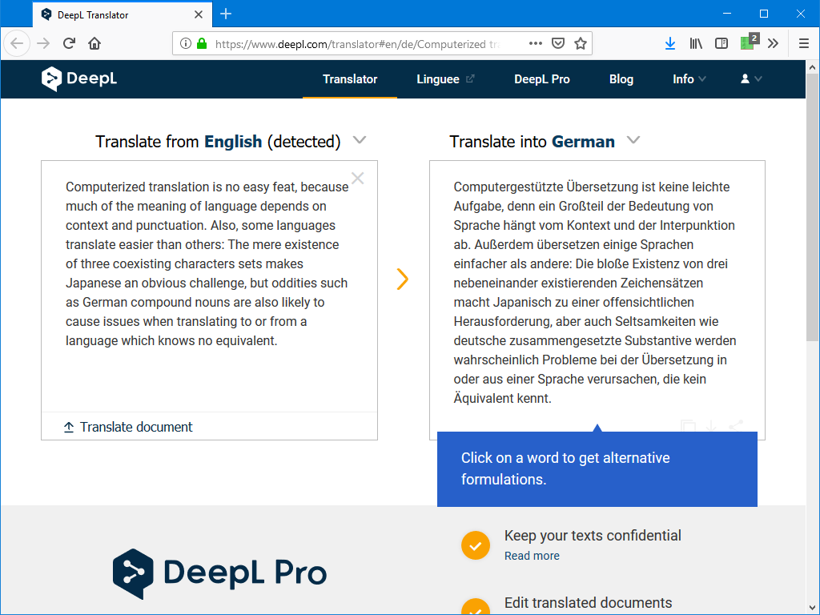This screenshot has height=615, width=820.
Task: Click the orange checkmark next to Keep your texts confidential
Action: tap(476, 545)
